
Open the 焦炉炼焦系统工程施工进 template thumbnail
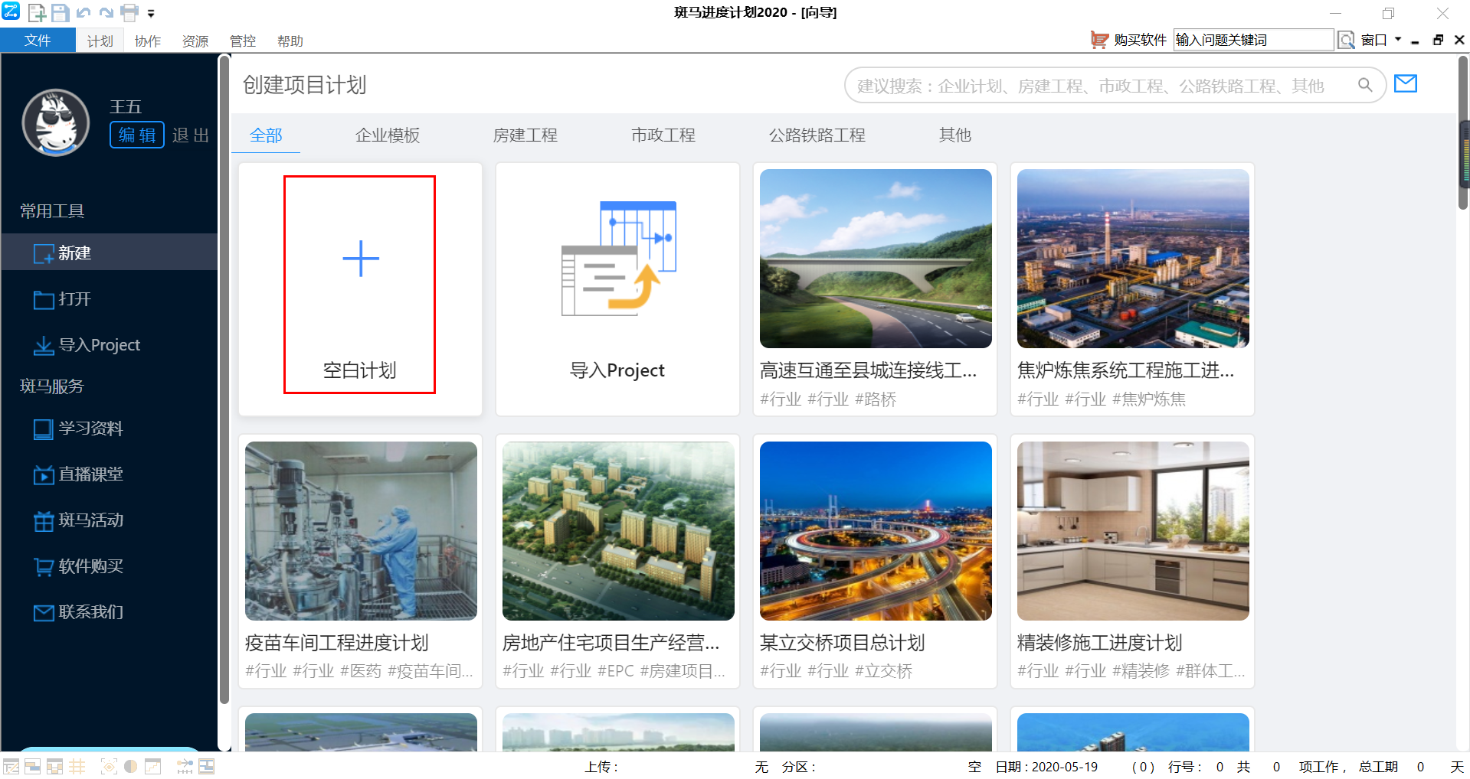point(1133,259)
